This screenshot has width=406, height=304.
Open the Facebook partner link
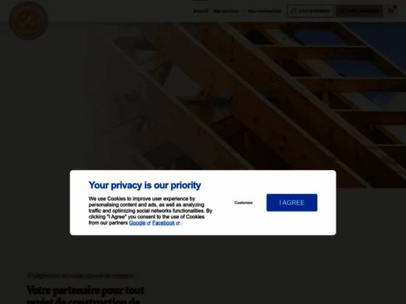point(163,223)
